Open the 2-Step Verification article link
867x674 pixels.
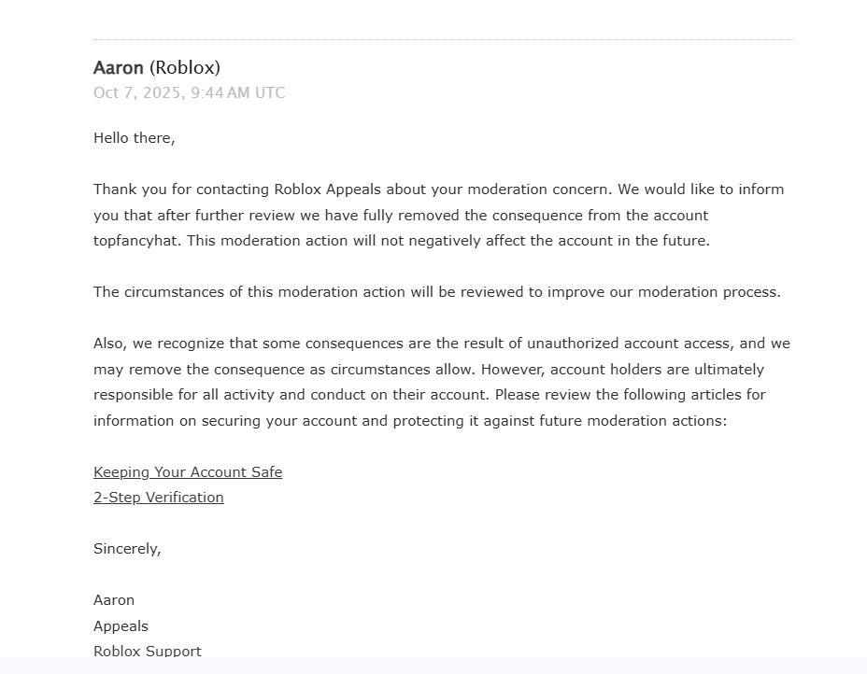(159, 498)
